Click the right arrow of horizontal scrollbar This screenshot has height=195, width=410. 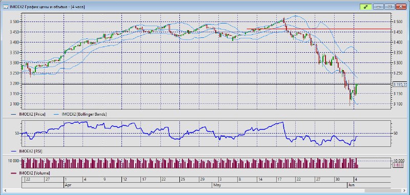tap(405, 191)
